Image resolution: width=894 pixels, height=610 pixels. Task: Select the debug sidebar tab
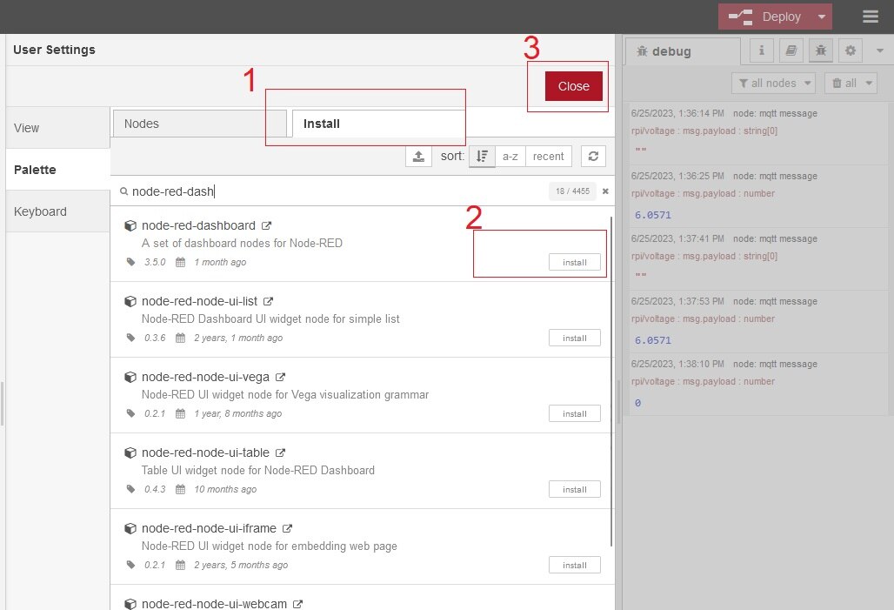(x=683, y=51)
